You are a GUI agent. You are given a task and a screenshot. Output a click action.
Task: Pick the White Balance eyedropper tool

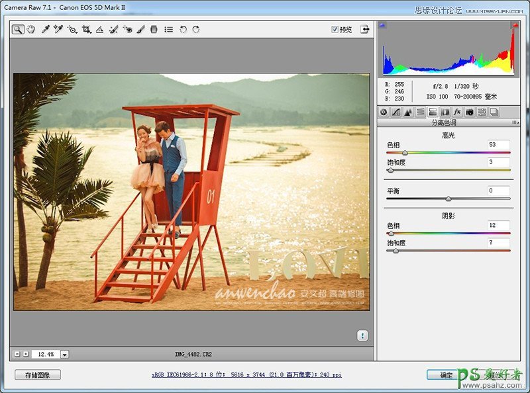click(45, 30)
